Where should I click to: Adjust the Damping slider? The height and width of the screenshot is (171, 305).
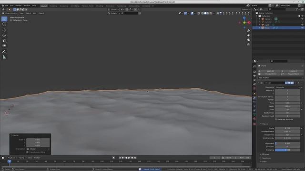click(x=287, y=150)
